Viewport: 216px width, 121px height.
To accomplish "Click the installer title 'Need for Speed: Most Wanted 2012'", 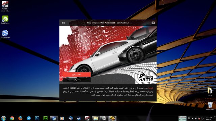I will pyautogui.click(x=101, y=23).
